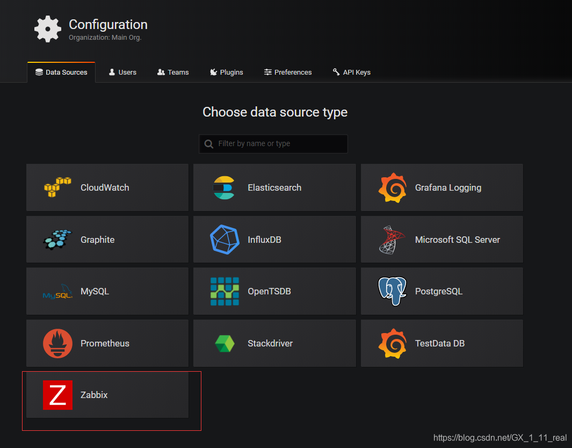Image resolution: width=572 pixels, height=448 pixels.
Task: Select the Zabbix name label
Action: pos(94,395)
